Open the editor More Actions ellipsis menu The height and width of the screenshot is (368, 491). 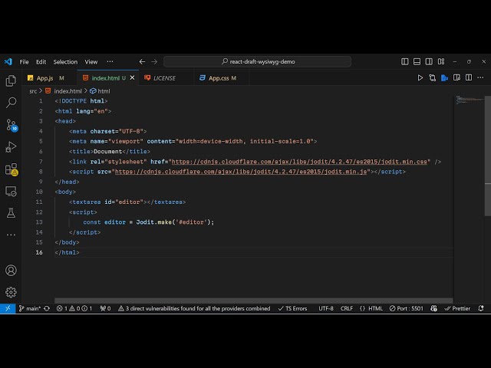[479, 77]
